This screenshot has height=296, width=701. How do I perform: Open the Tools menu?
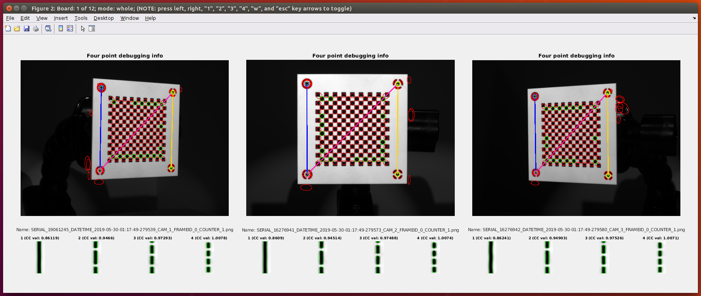click(81, 18)
